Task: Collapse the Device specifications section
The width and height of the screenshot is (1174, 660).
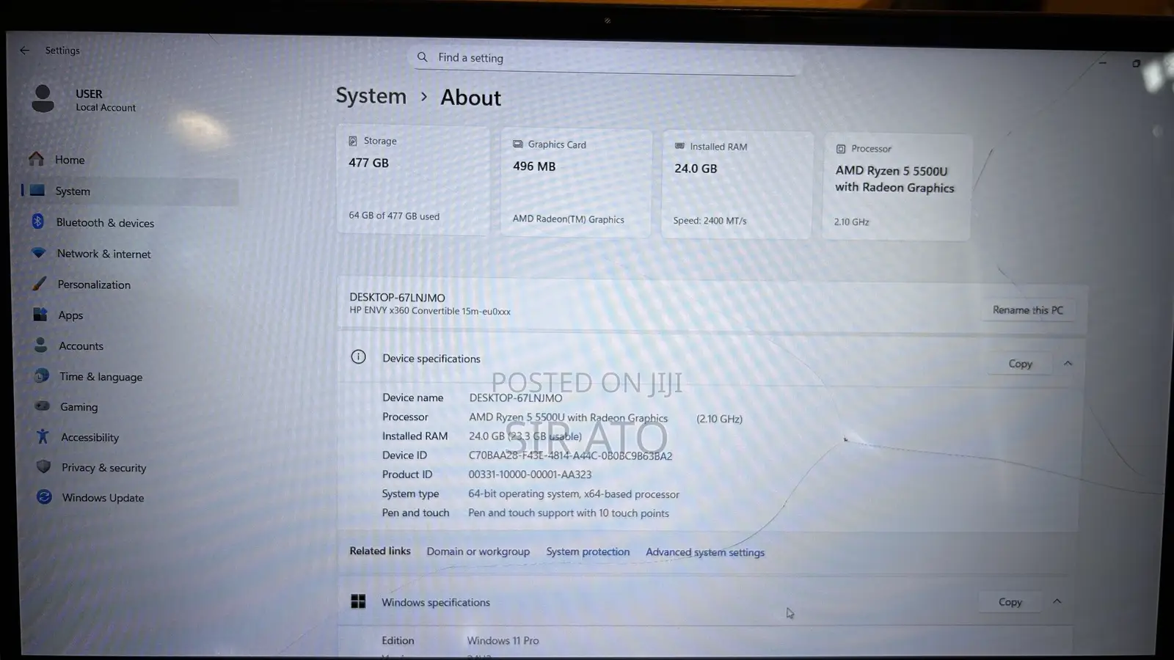Action: pyautogui.click(x=1068, y=363)
